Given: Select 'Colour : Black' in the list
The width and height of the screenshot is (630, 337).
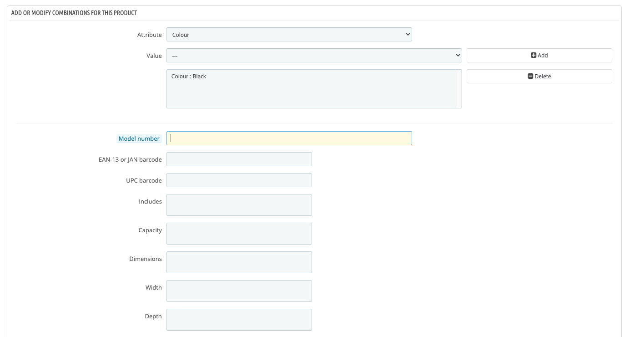Looking at the screenshot, I should (189, 77).
